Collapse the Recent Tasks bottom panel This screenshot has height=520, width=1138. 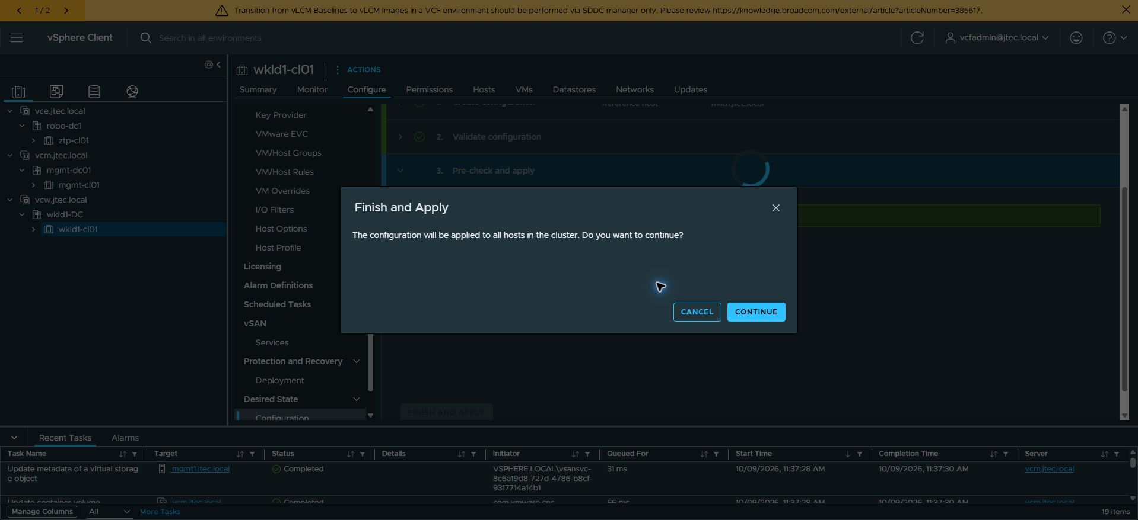click(x=14, y=438)
